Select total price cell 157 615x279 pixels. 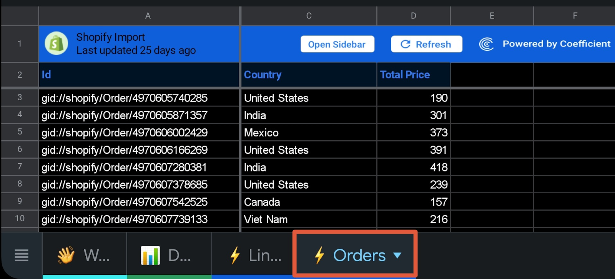click(414, 201)
